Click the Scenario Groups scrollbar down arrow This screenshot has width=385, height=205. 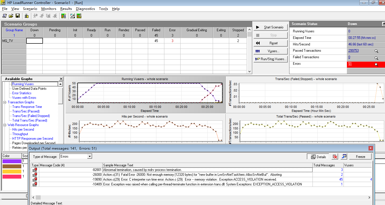[x=249, y=72]
